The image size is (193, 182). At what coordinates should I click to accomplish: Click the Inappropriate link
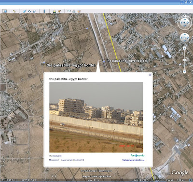[x=67, y=160]
